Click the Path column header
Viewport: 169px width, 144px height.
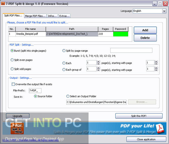coord(72,29)
